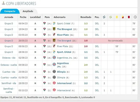Open The Strongest link in 19/04/23 row

coord(64,29)
